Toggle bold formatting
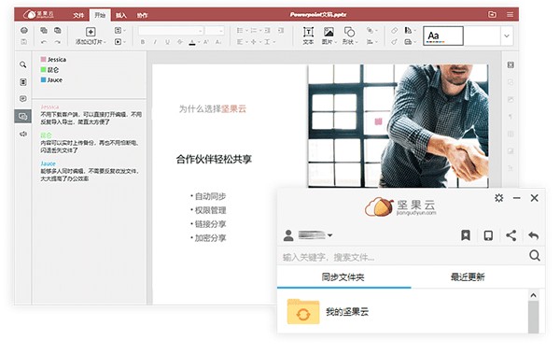 pos(143,42)
